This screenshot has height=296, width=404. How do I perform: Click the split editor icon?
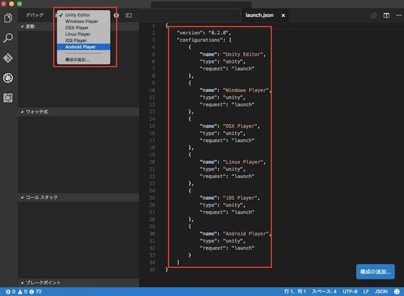[386, 15]
